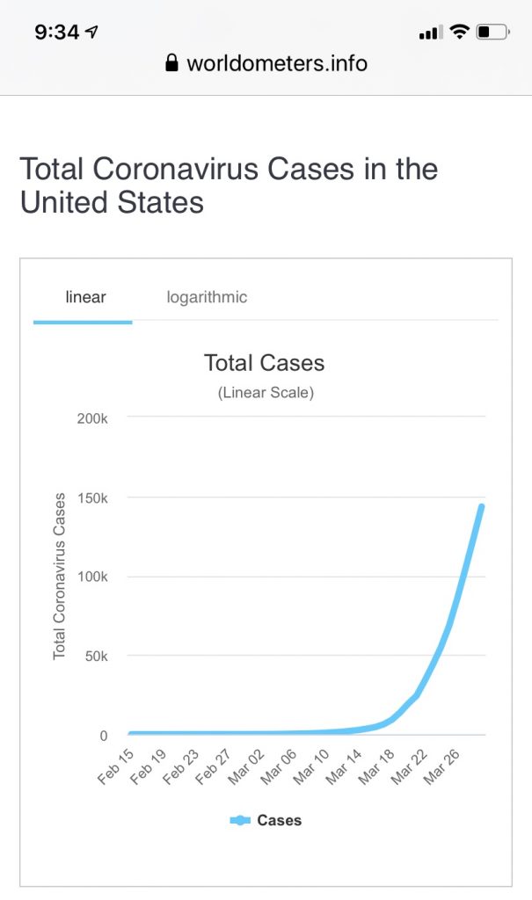The image size is (532, 900).
Task: Tap the Wi-Fi status icon
Action: point(458,33)
